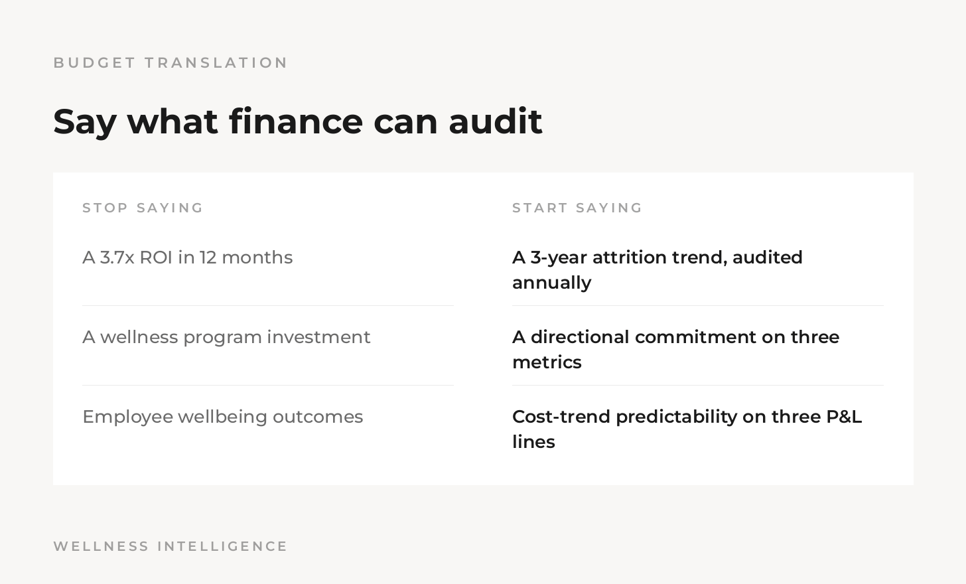Select 'directional commitment on three metrics' text
The height and width of the screenshot is (584, 966).
click(685, 350)
